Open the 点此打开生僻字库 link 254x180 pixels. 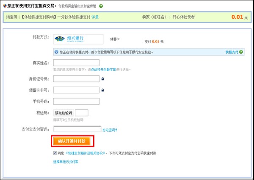[103, 69]
